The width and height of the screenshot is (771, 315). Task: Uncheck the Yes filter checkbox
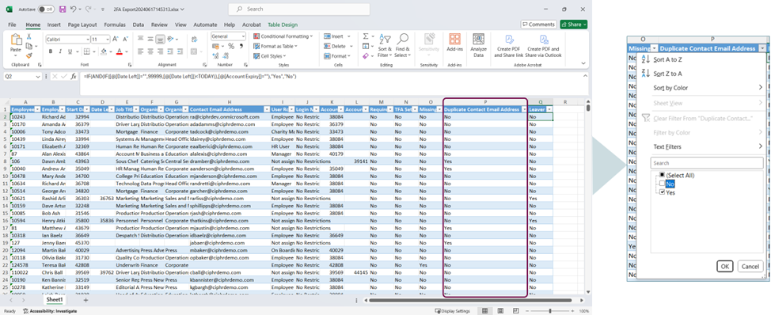[x=662, y=192]
